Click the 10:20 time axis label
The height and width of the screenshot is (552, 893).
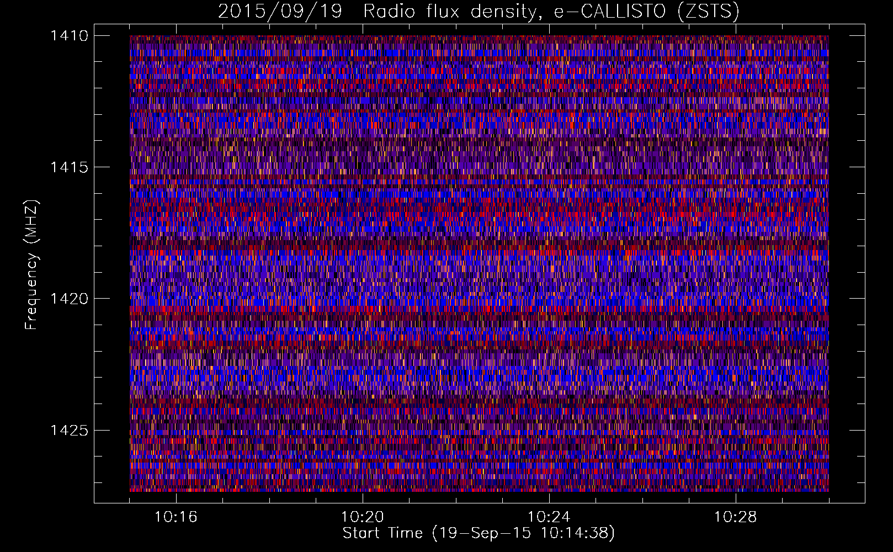click(x=363, y=517)
